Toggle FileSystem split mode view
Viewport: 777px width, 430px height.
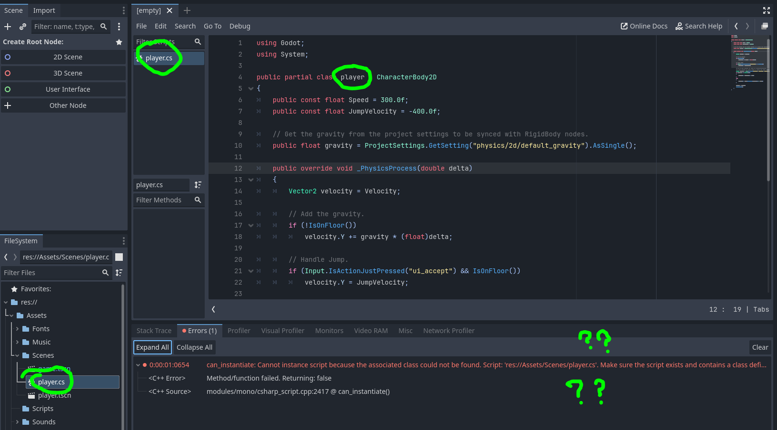click(x=119, y=257)
